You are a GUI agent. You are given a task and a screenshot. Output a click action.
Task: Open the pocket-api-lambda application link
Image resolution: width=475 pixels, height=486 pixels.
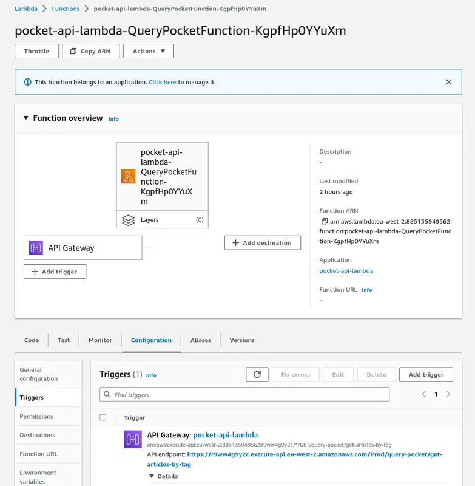(x=346, y=271)
